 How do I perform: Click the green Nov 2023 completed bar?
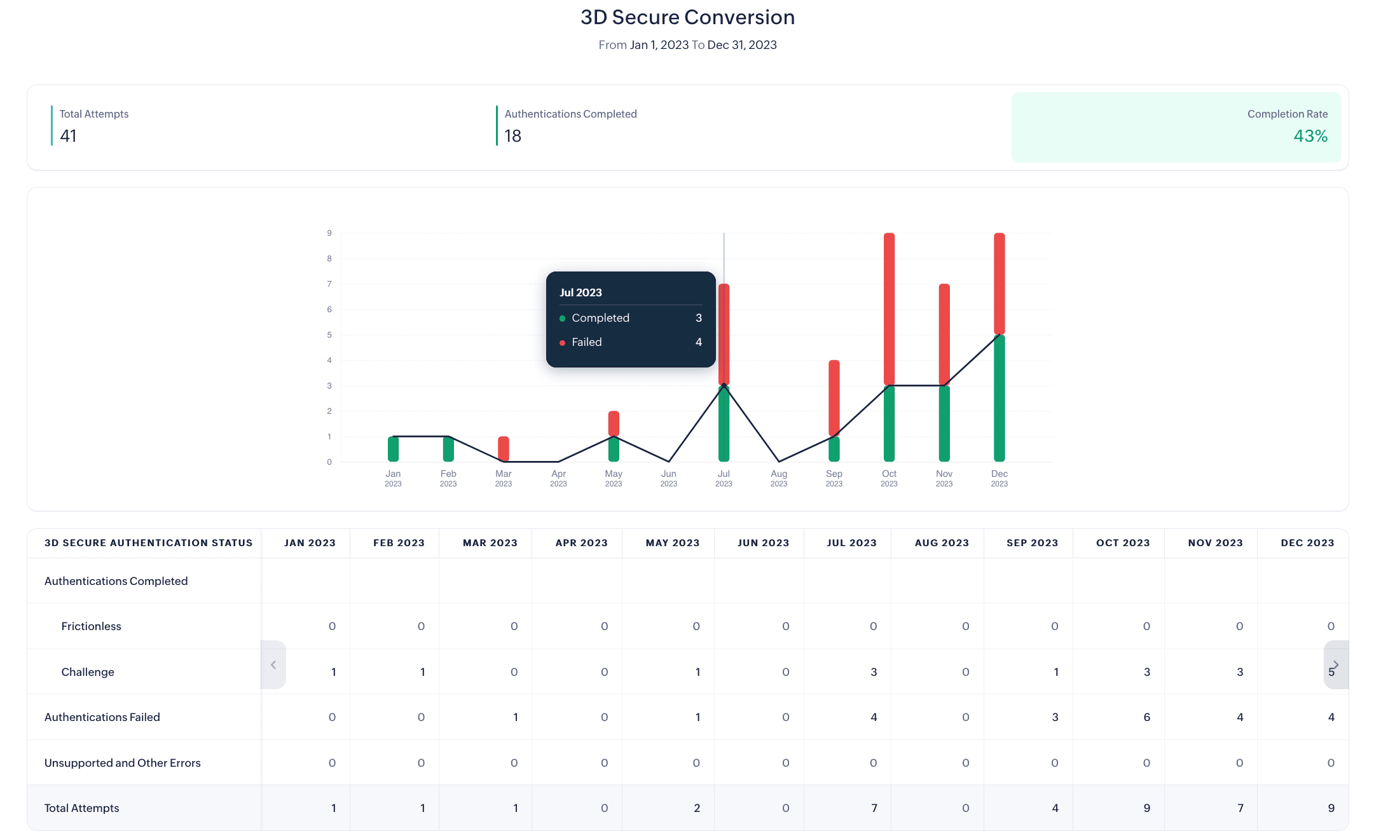944,424
